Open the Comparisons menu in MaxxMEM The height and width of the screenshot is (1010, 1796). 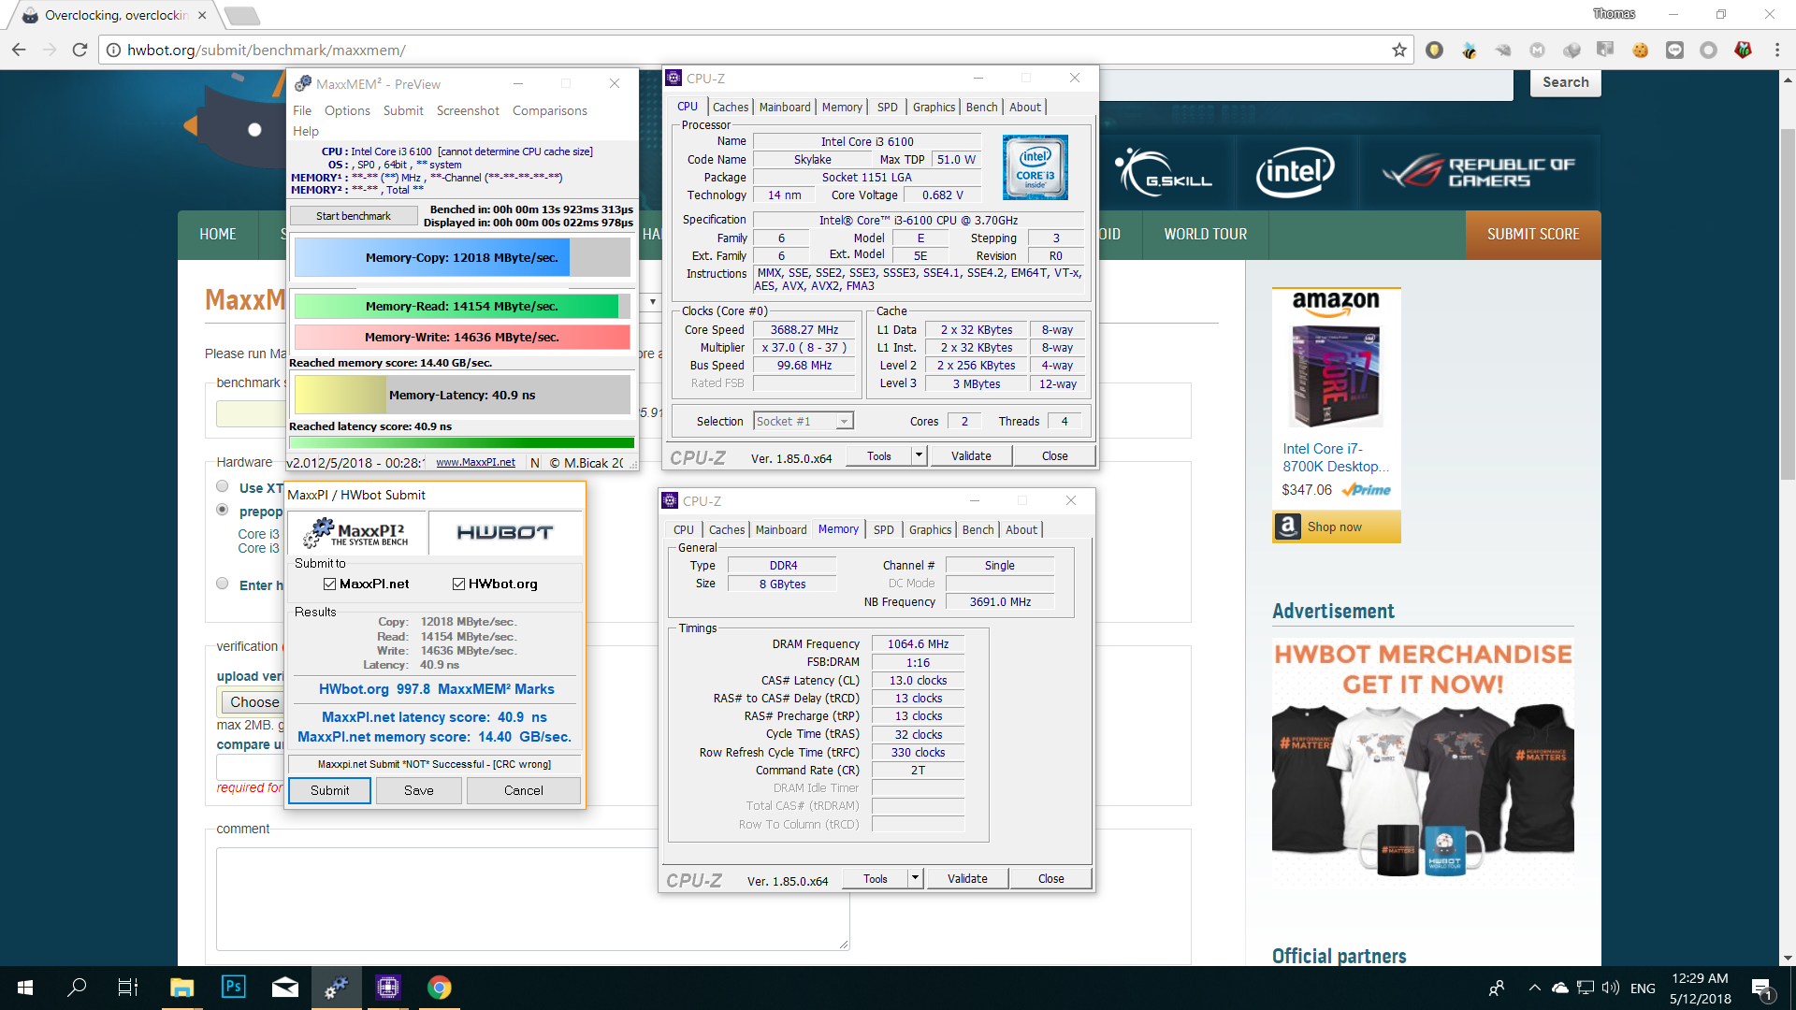pyautogui.click(x=550, y=110)
